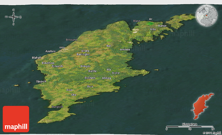
Task: Click the globe locator inset
Action: (x=206, y=15)
